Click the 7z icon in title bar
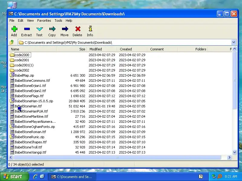Image resolution: width=242 pixels, height=181 pixels. pyautogui.click(x=11, y=14)
